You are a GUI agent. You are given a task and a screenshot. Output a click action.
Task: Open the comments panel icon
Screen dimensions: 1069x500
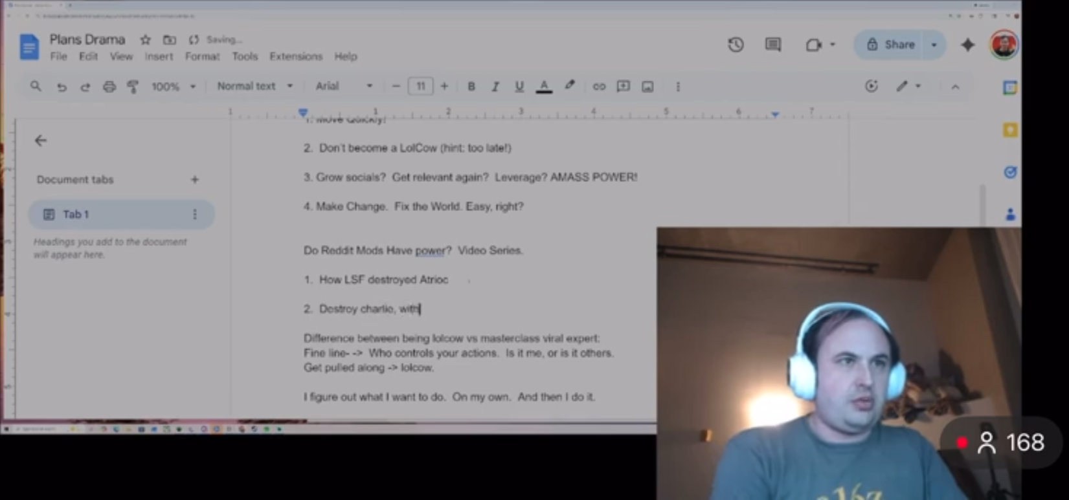772,45
